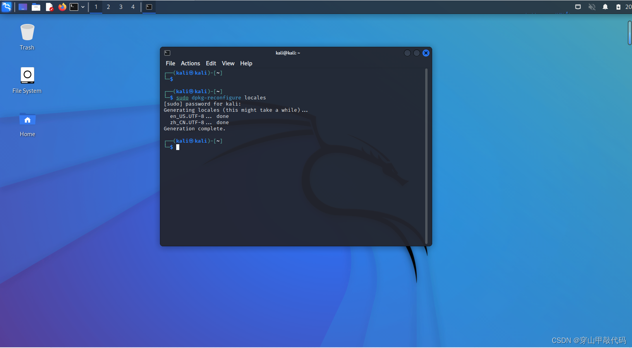Click 'kali@kali: ~' window title
This screenshot has height=348, width=632.
click(288, 53)
